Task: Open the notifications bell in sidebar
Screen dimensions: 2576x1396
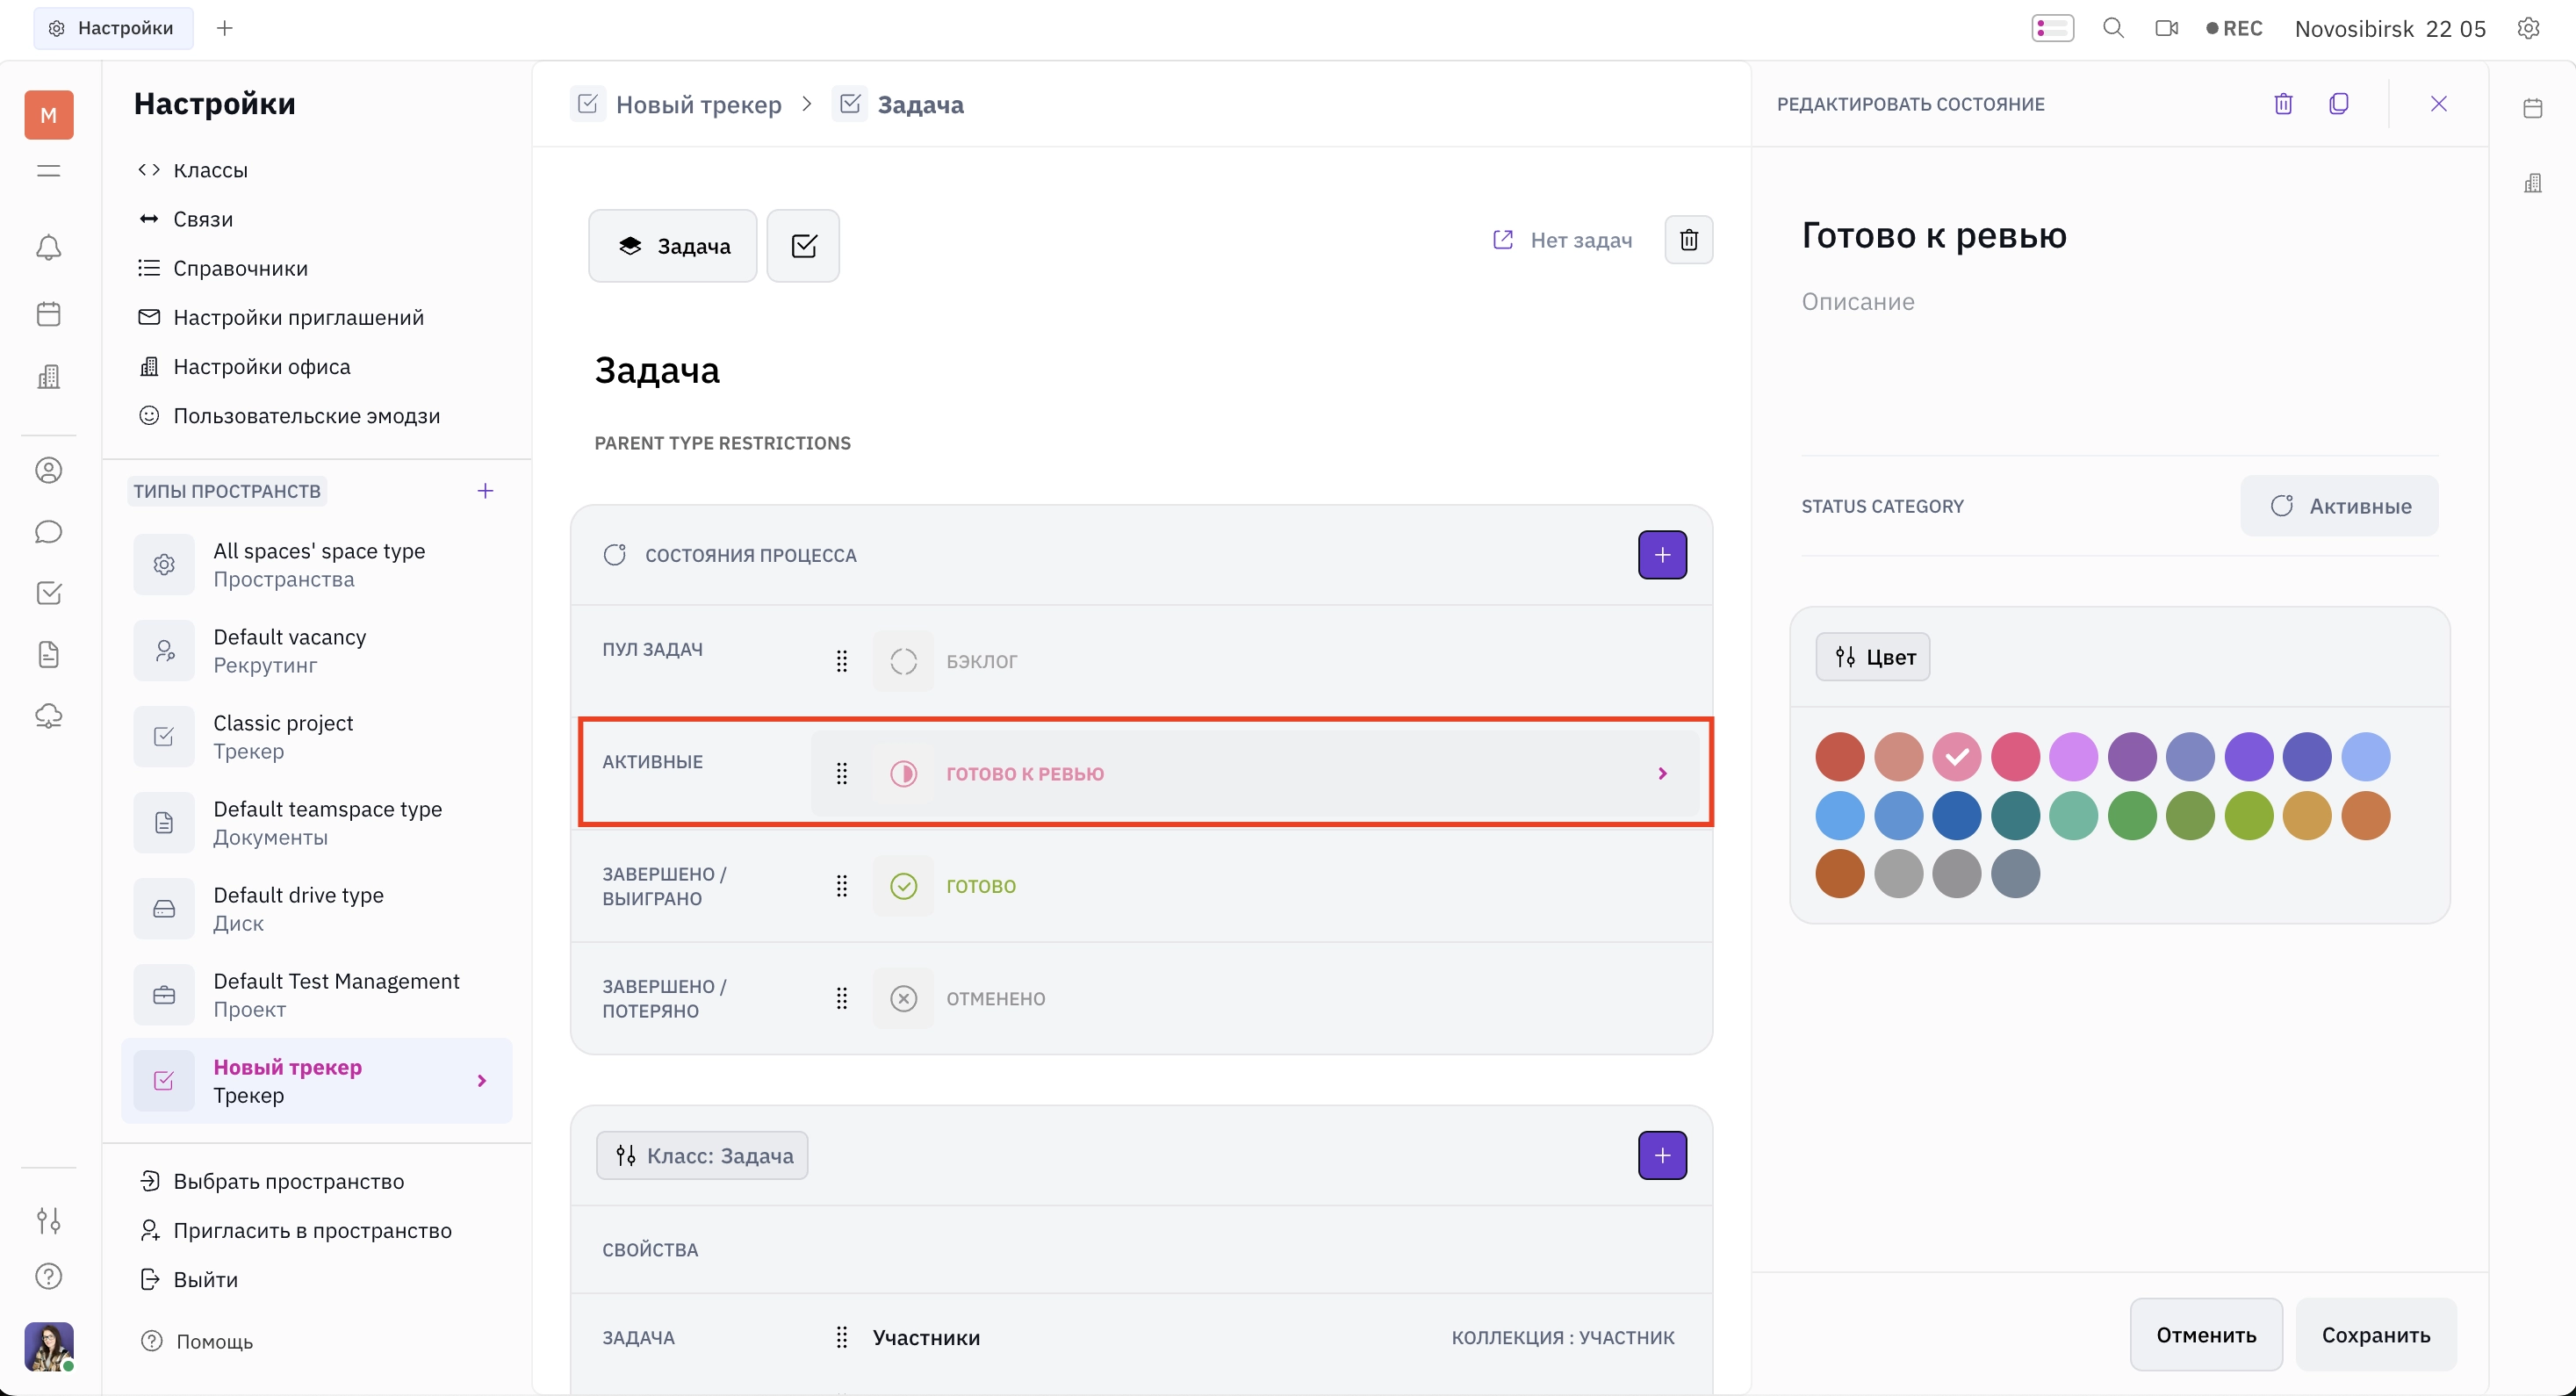Action: (x=48, y=248)
